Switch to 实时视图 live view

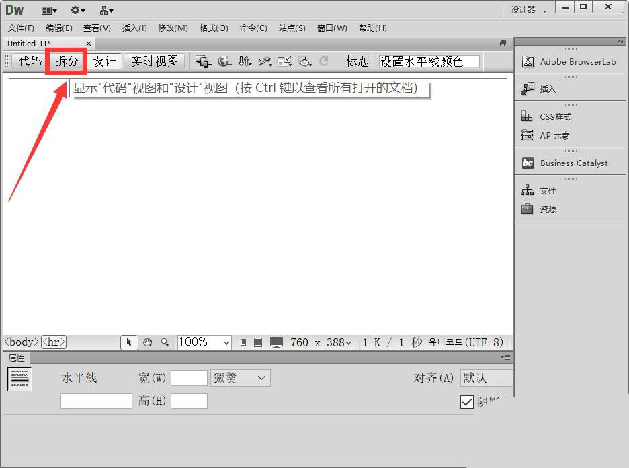point(155,61)
